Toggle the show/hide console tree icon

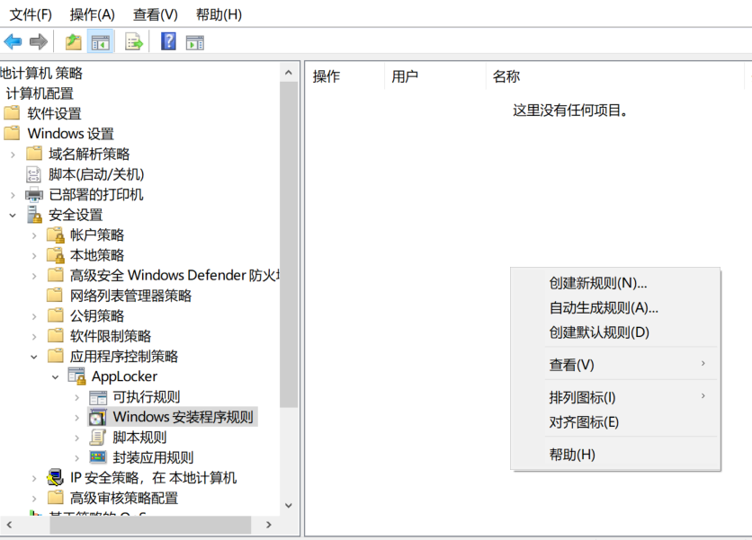click(100, 41)
